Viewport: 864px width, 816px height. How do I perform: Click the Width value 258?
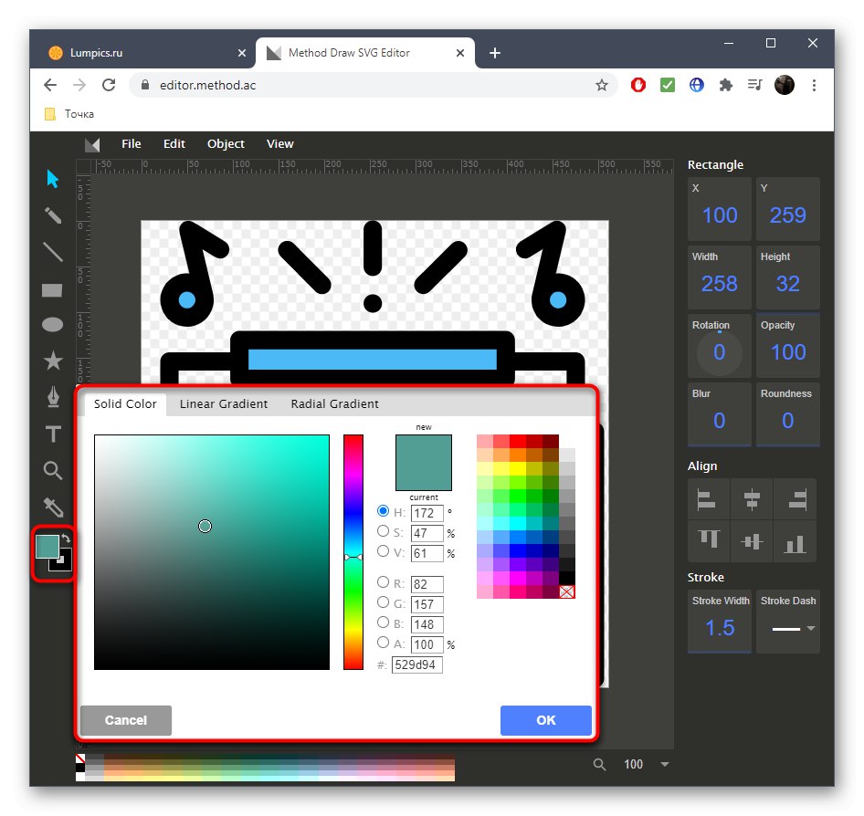coord(719,284)
